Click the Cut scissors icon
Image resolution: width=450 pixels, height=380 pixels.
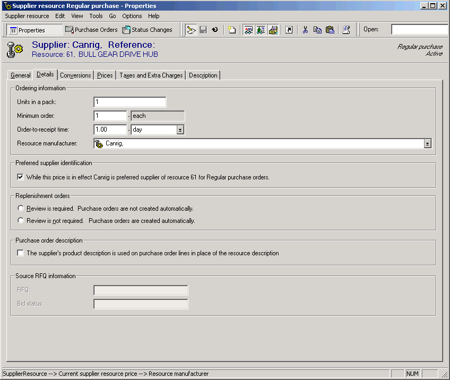point(305,30)
